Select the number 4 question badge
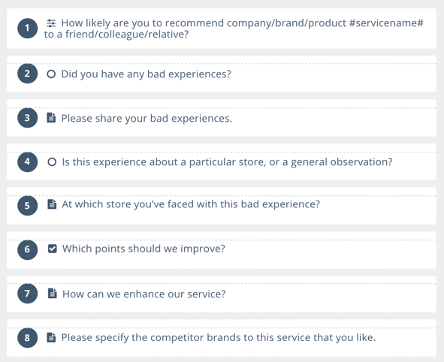444x362 pixels. [x=28, y=161]
